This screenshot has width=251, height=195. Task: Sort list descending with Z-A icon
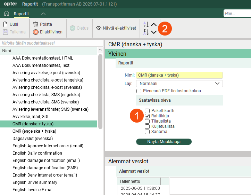pos(146,32)
